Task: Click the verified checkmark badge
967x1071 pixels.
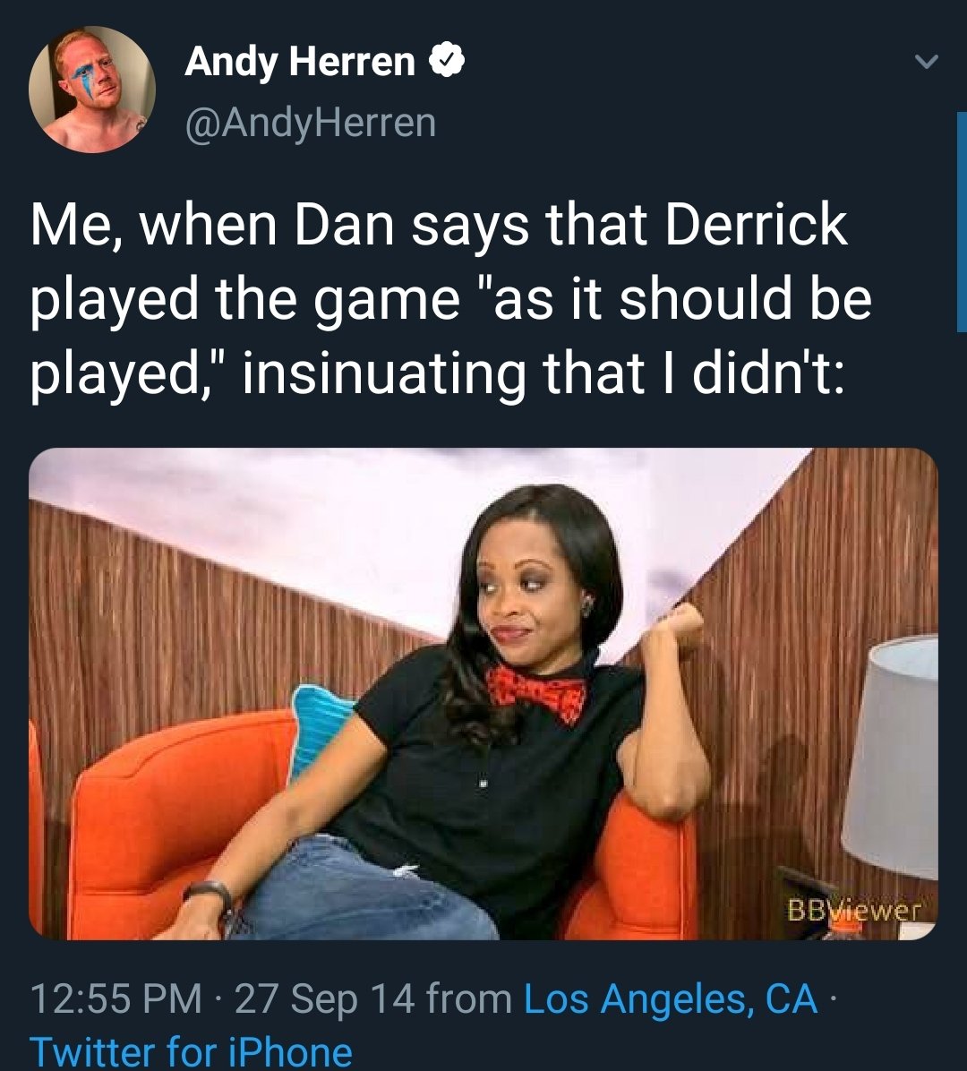Action: click(448, 60)
